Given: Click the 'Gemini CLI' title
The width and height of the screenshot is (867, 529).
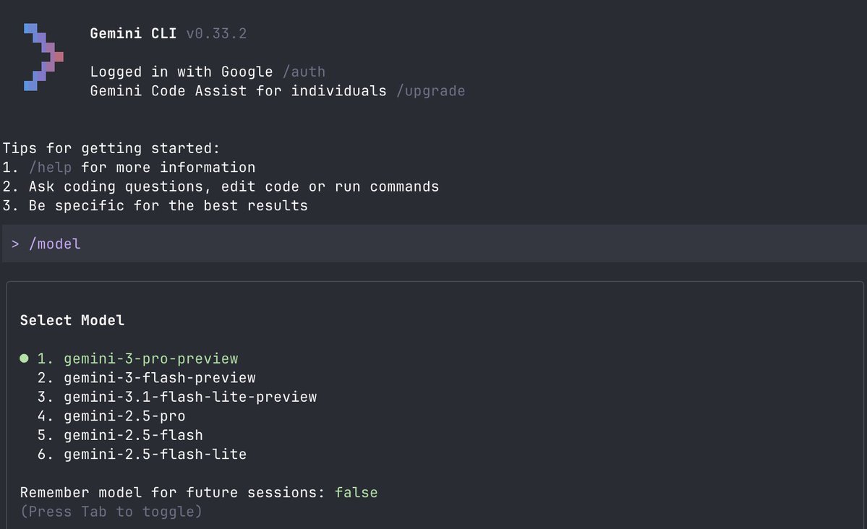Looking at the screenshot, I should tap(133, 34).
